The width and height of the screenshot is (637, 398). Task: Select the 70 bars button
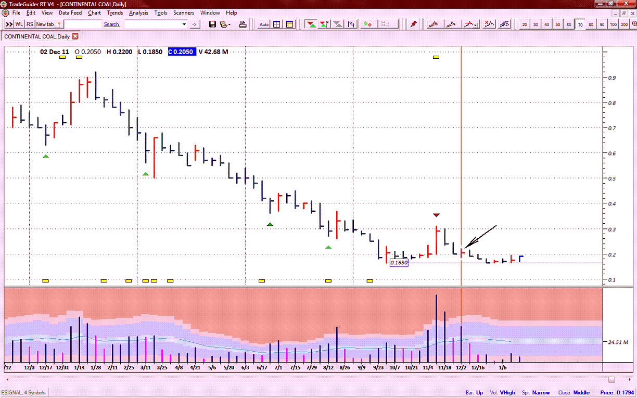580,24
